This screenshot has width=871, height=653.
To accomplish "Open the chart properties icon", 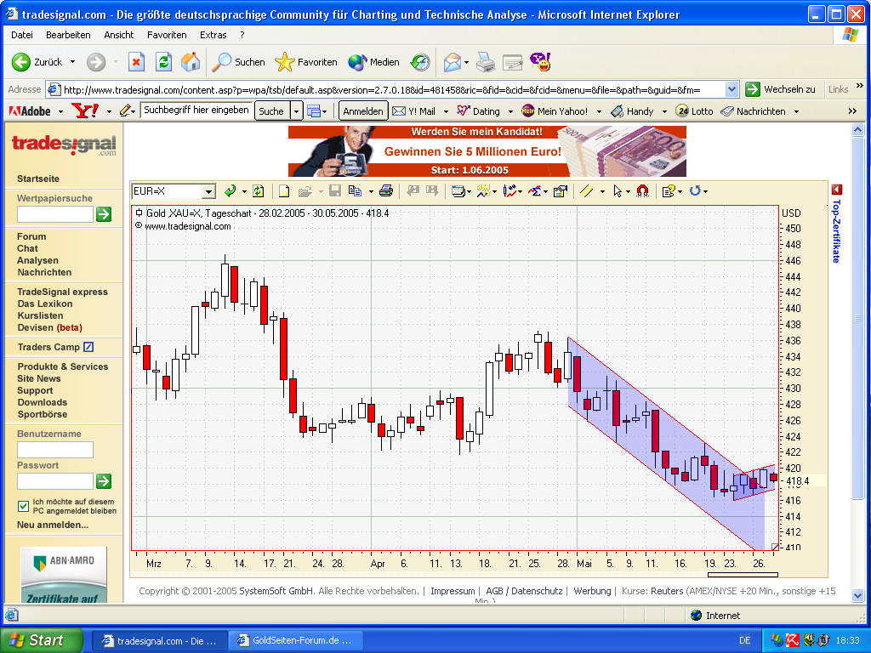I will (x=561, y=191).
